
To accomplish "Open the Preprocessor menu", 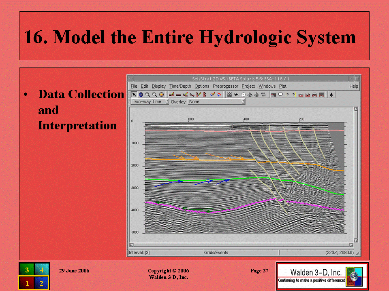I will 225,86.
